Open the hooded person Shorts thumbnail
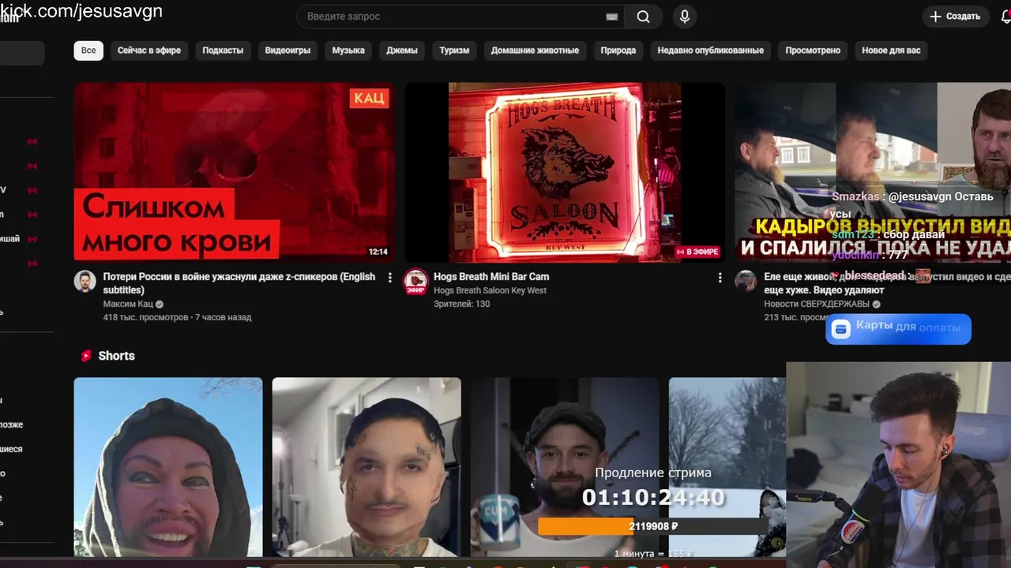1011x568 pixels. (168, 467)
